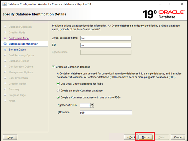Click the 'PDB name:' label

point(64,112)
